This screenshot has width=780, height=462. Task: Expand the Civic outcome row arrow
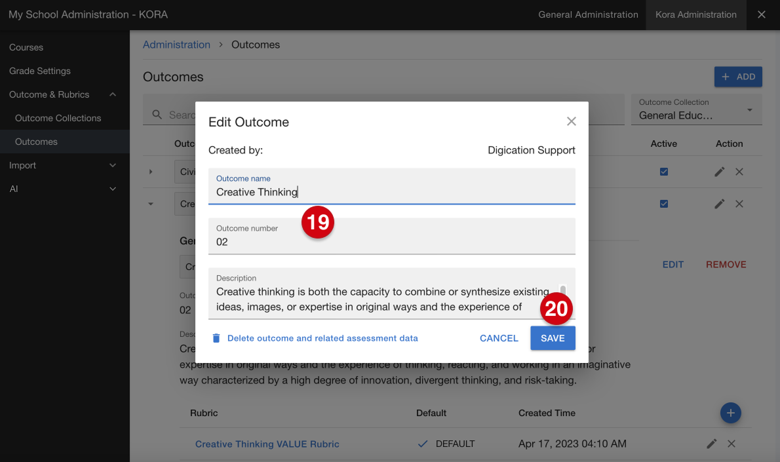point(151,172)
